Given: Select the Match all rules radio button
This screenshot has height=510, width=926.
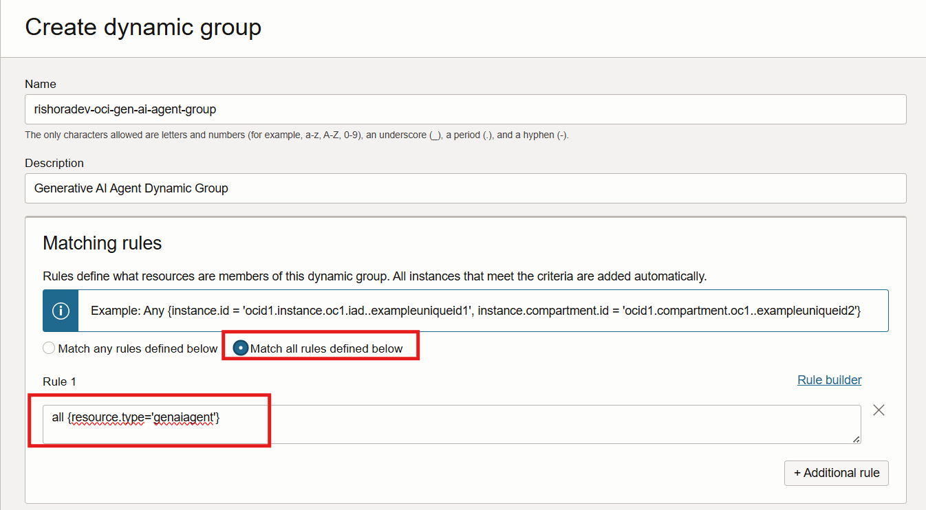Looking at the screenshot, I should (x=241, y=348).
